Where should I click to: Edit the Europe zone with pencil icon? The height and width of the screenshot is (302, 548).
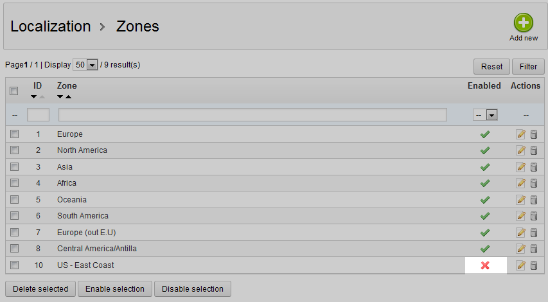coord(521,134)
